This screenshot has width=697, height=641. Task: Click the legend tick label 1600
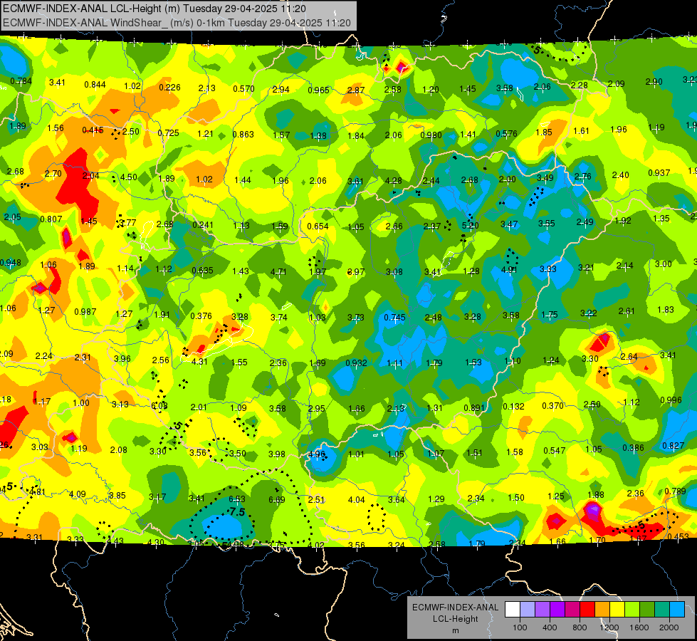tap(639, 627)
